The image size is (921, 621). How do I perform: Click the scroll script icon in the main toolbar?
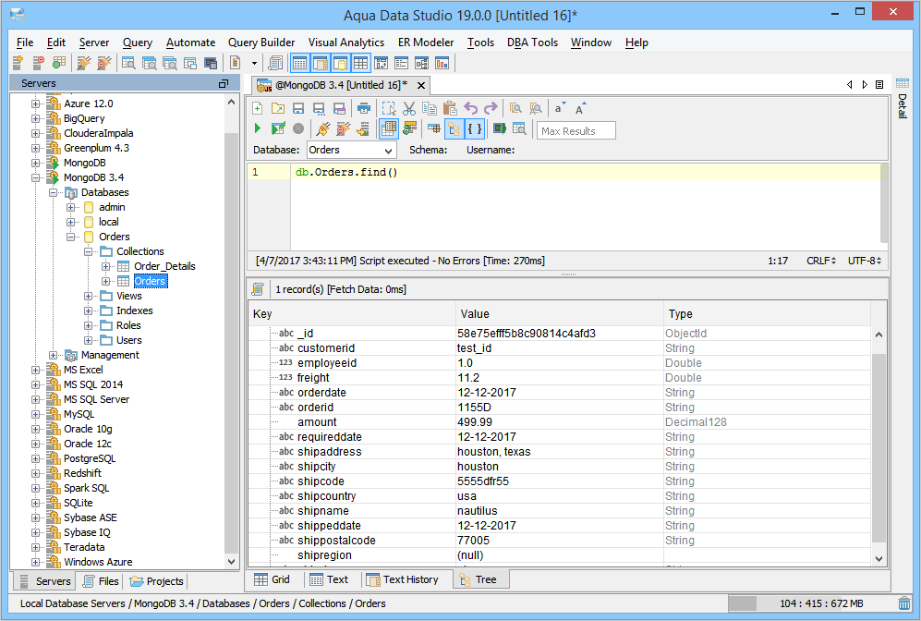coord(275,63)
